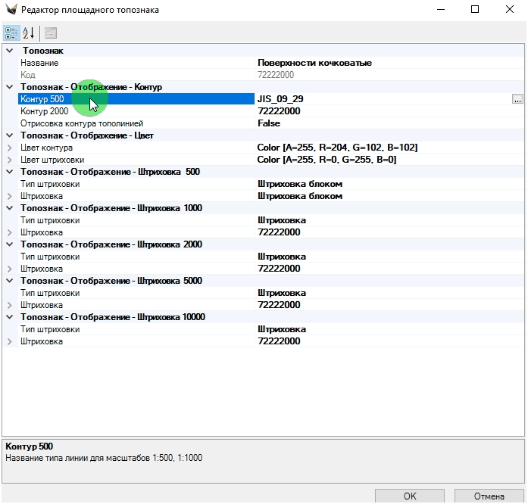528x504 pixels.
Task: Expand the Цвет контура property
Action: (x=9, y=148)
